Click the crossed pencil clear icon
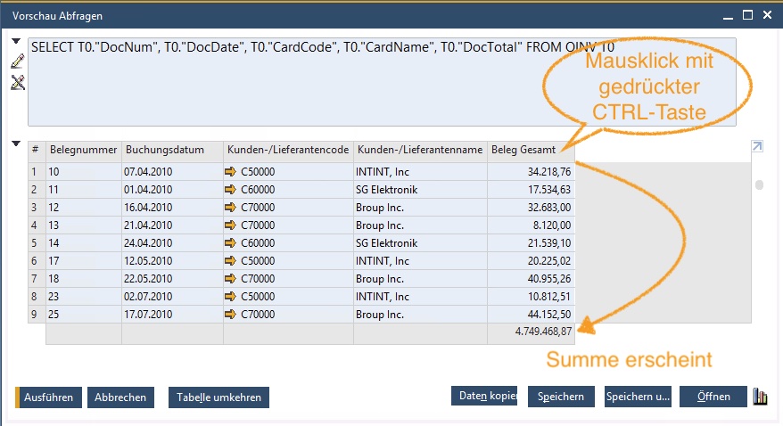Viewport: 783px width, 426px height. (x=17, y=83)
